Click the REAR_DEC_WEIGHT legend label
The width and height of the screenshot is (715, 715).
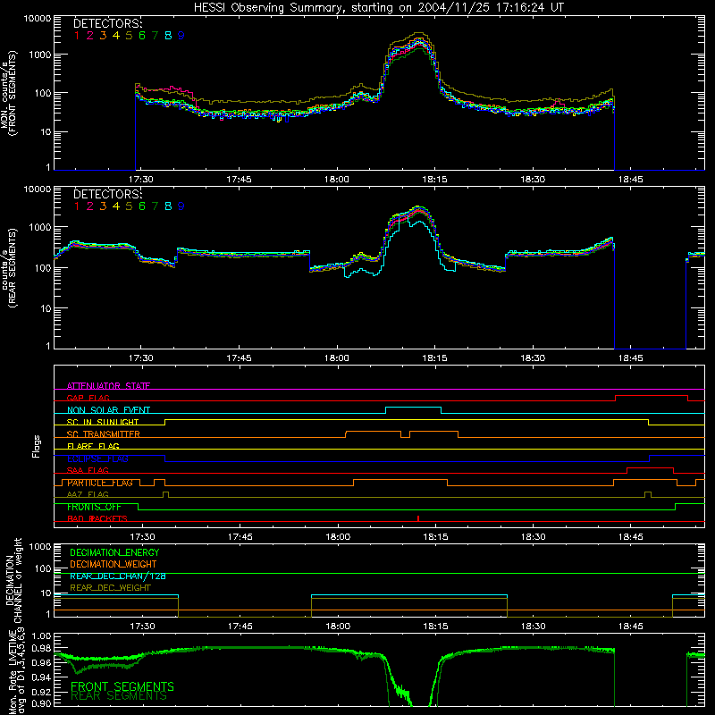pyautogui.click(x=110, y=588)
